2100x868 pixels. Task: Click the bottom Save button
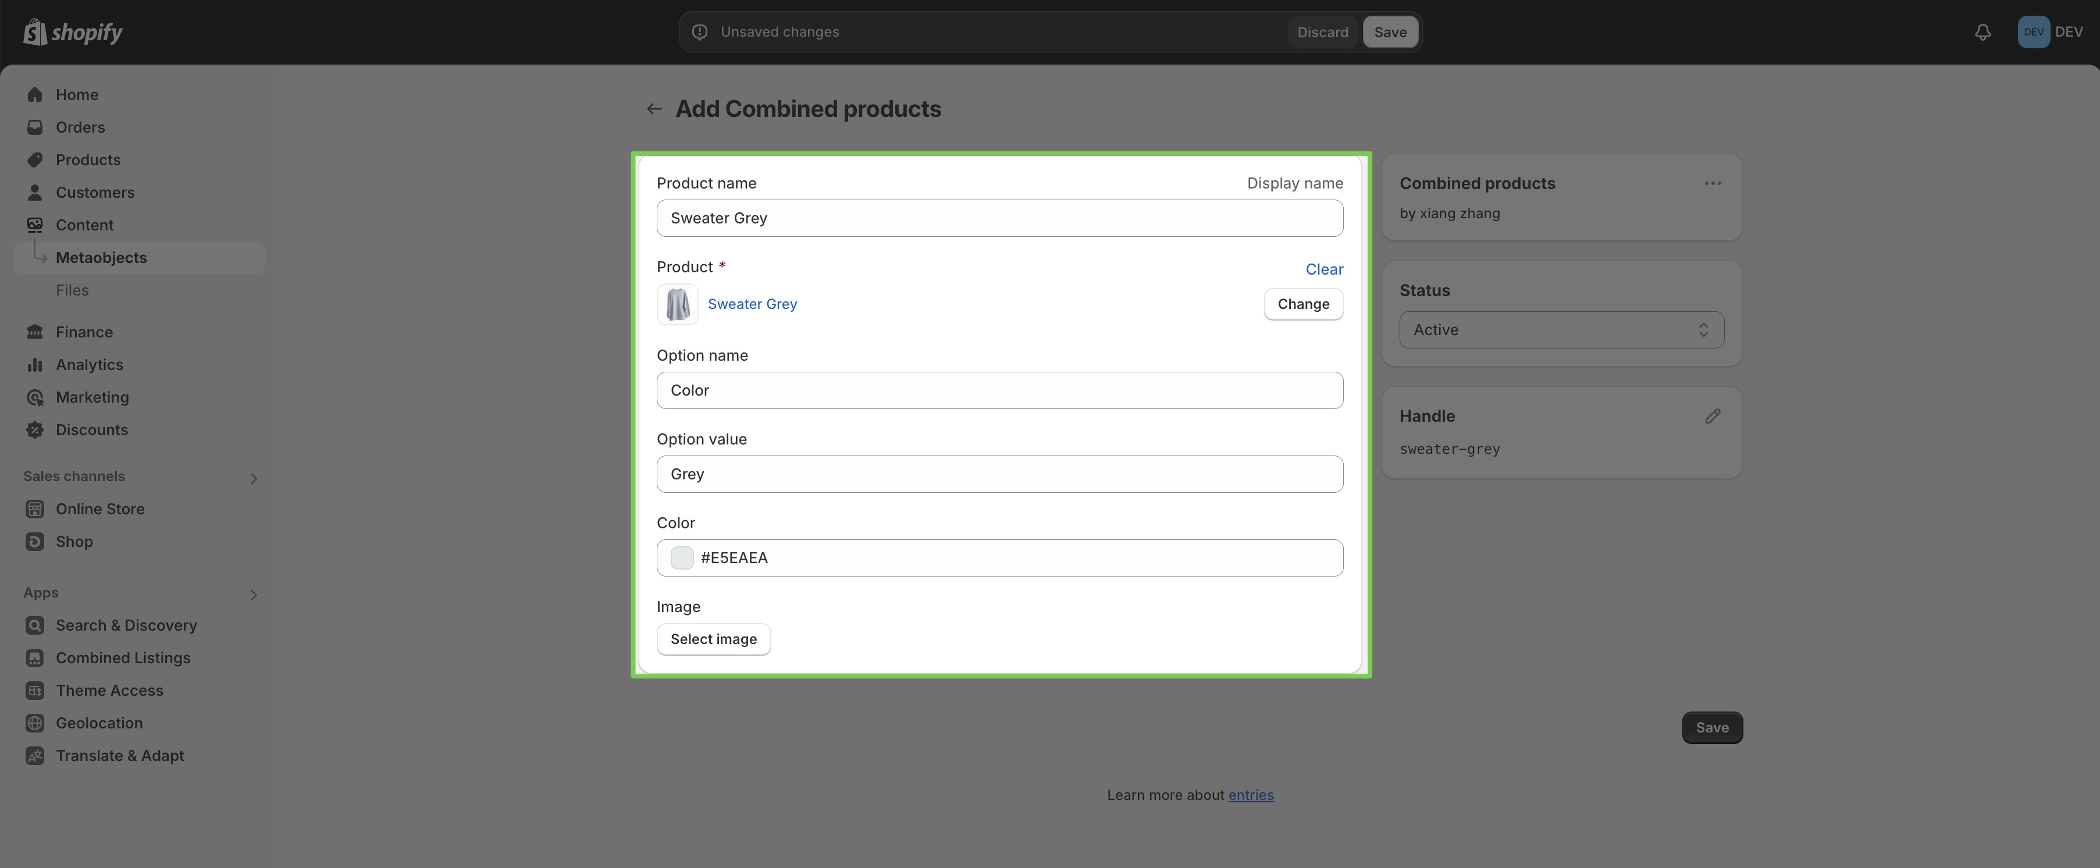click(1712, 728)
